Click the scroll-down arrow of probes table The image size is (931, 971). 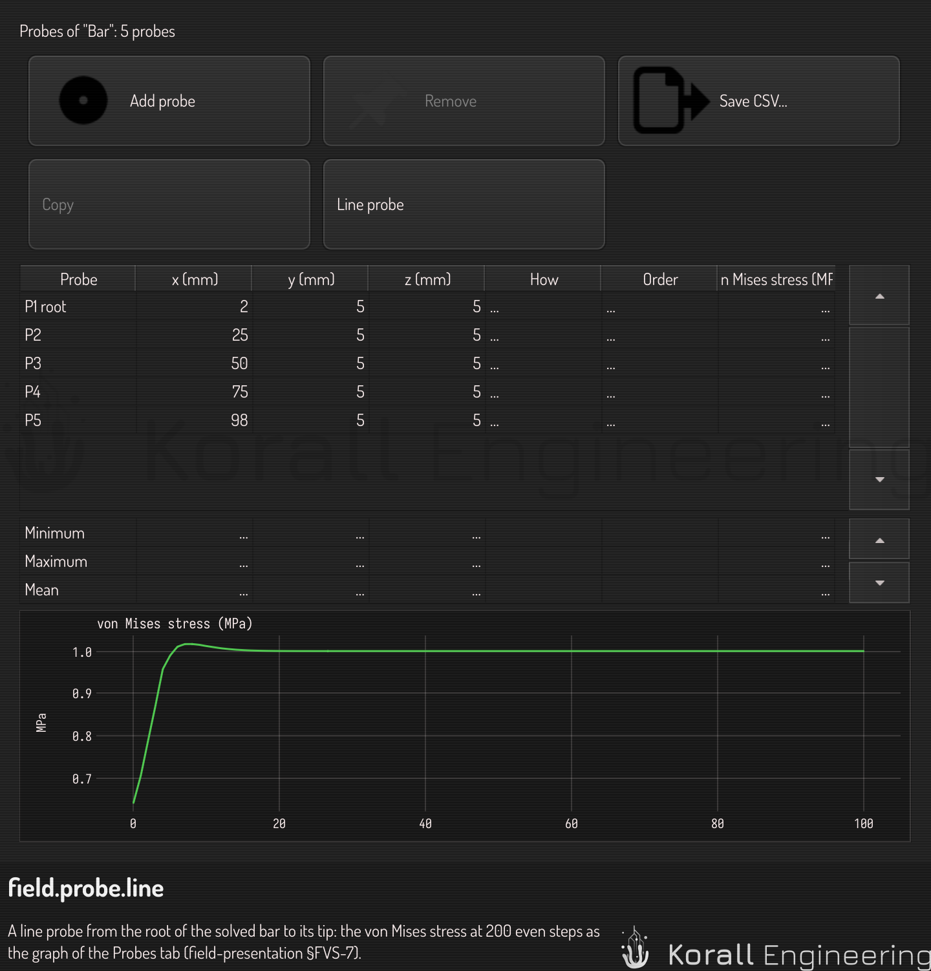pyautogui.click(x=879, y=479)
